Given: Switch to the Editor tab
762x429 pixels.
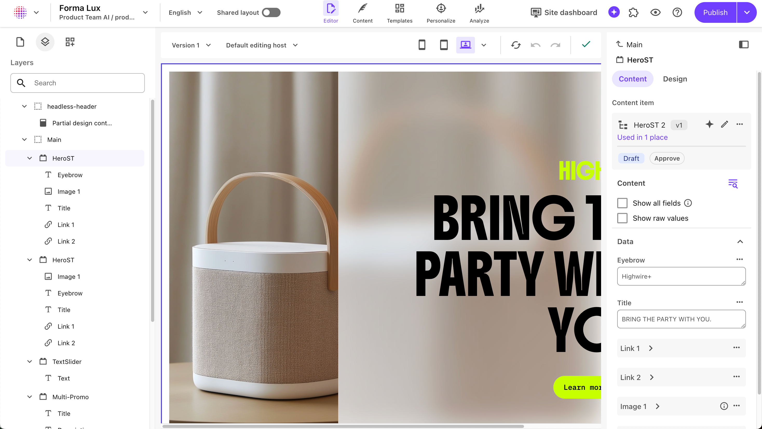Looking at the screenshot, I should (330, 12).
